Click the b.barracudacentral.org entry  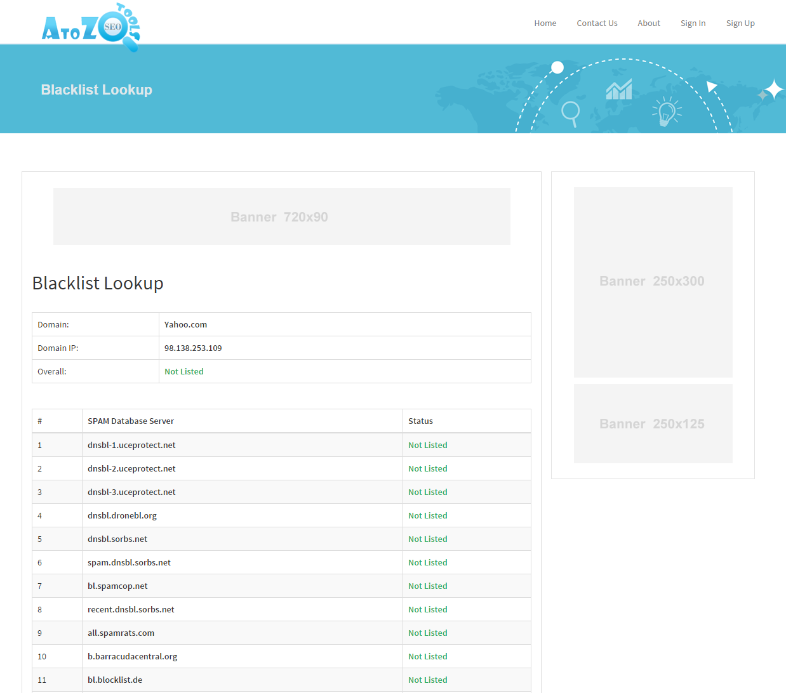point(132,656)
